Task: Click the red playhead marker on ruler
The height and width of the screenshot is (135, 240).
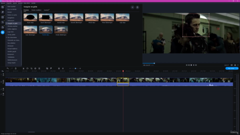Action: (x=123, y=71)
